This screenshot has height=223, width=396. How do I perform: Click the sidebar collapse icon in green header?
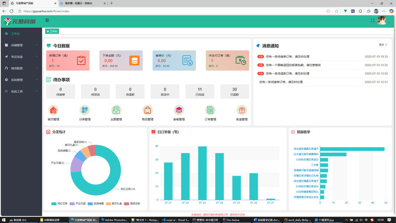click(x=47, y=20)
